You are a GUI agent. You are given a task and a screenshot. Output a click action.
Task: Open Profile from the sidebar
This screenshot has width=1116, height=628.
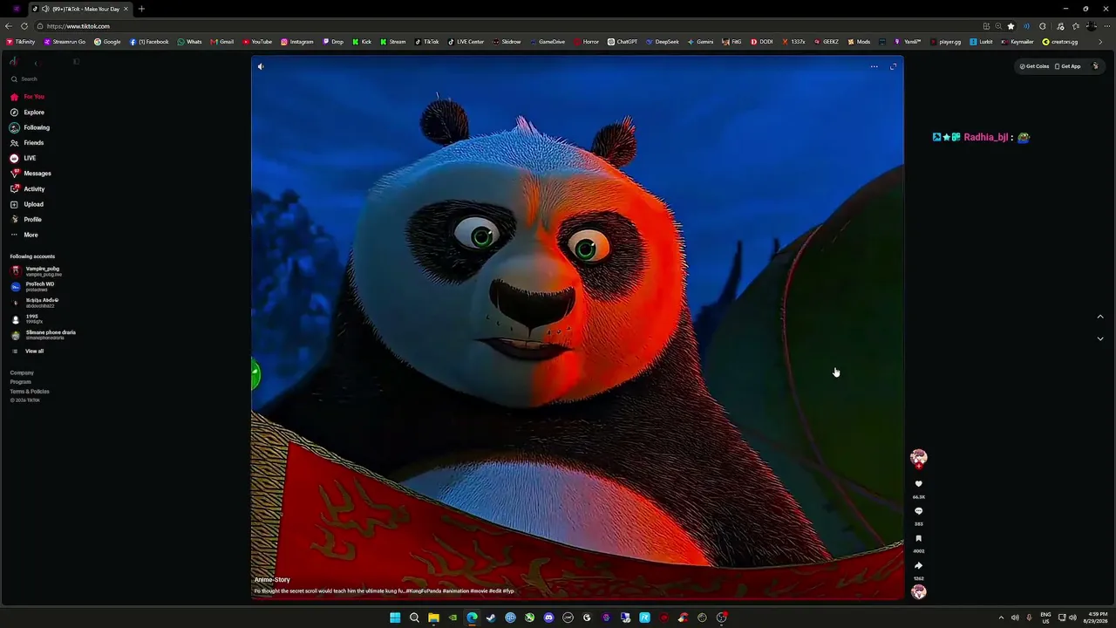point(26,220)
